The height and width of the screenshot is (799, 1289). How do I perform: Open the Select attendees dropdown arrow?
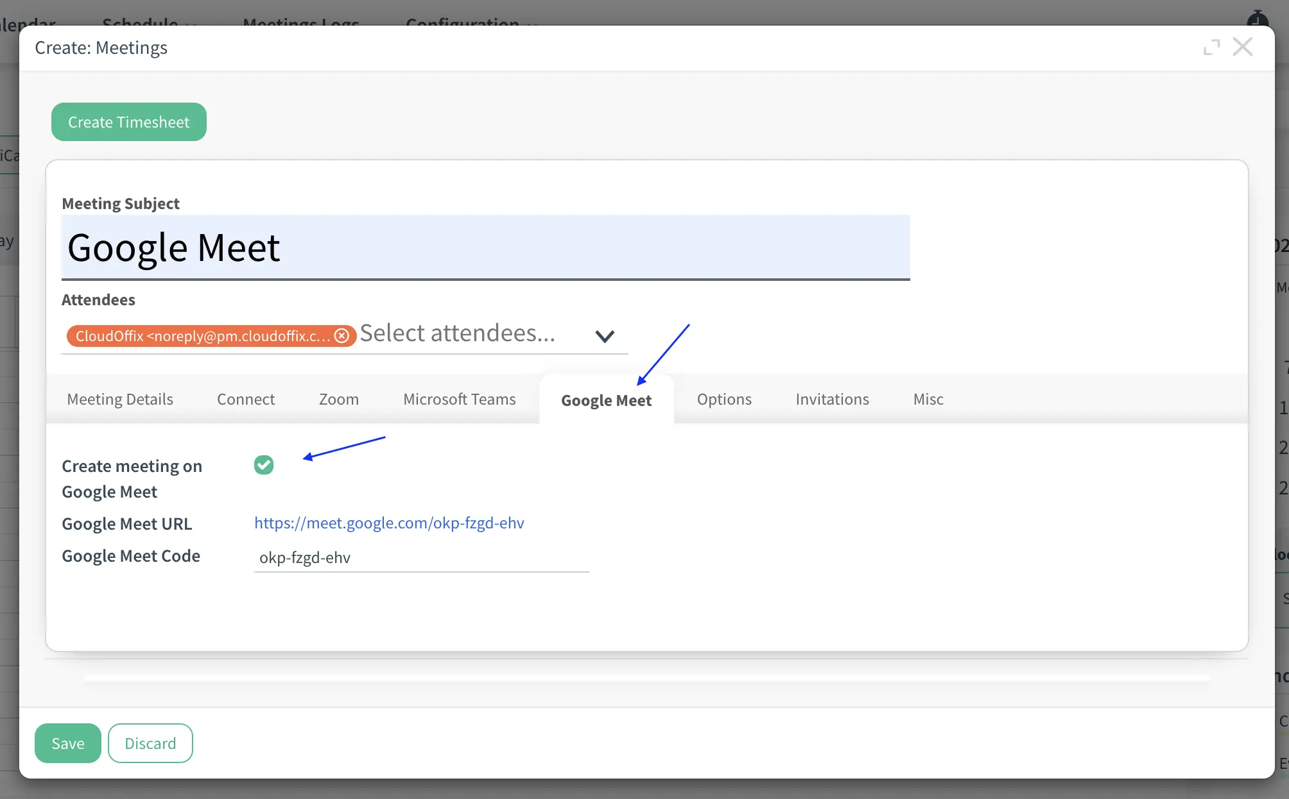click(x=605, y=336)
